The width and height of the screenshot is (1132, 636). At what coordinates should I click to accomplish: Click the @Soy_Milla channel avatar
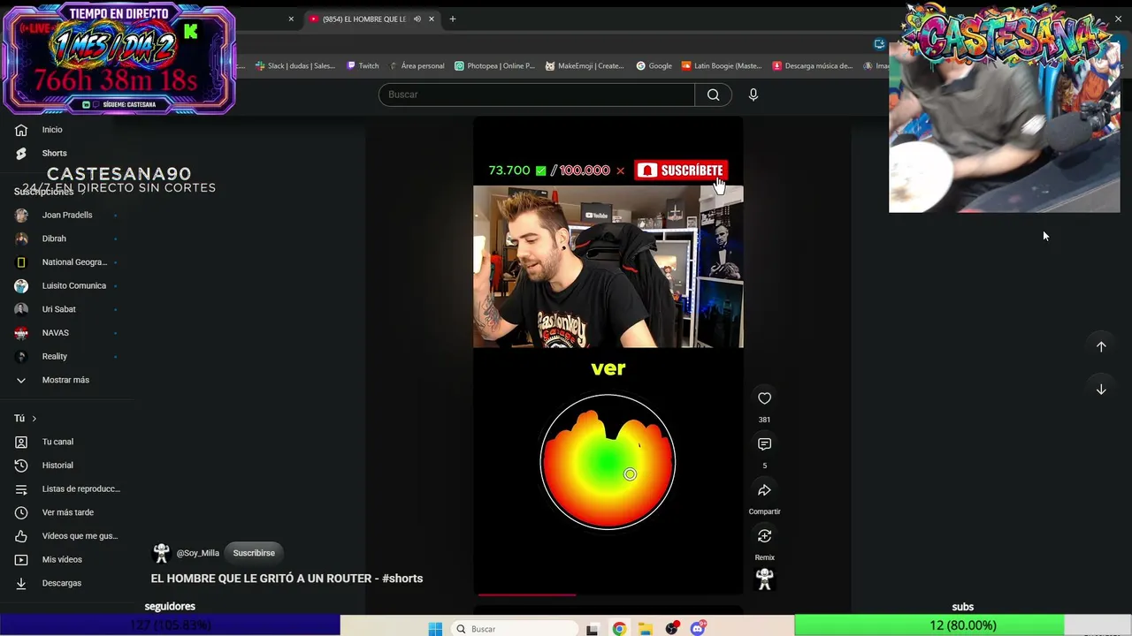(x=161, y=553)
